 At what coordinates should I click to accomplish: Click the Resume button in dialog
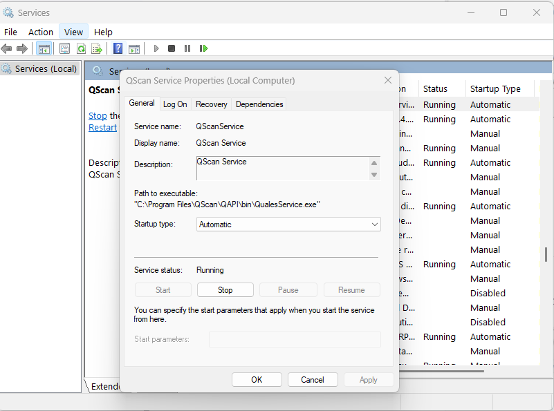point(351,290)
